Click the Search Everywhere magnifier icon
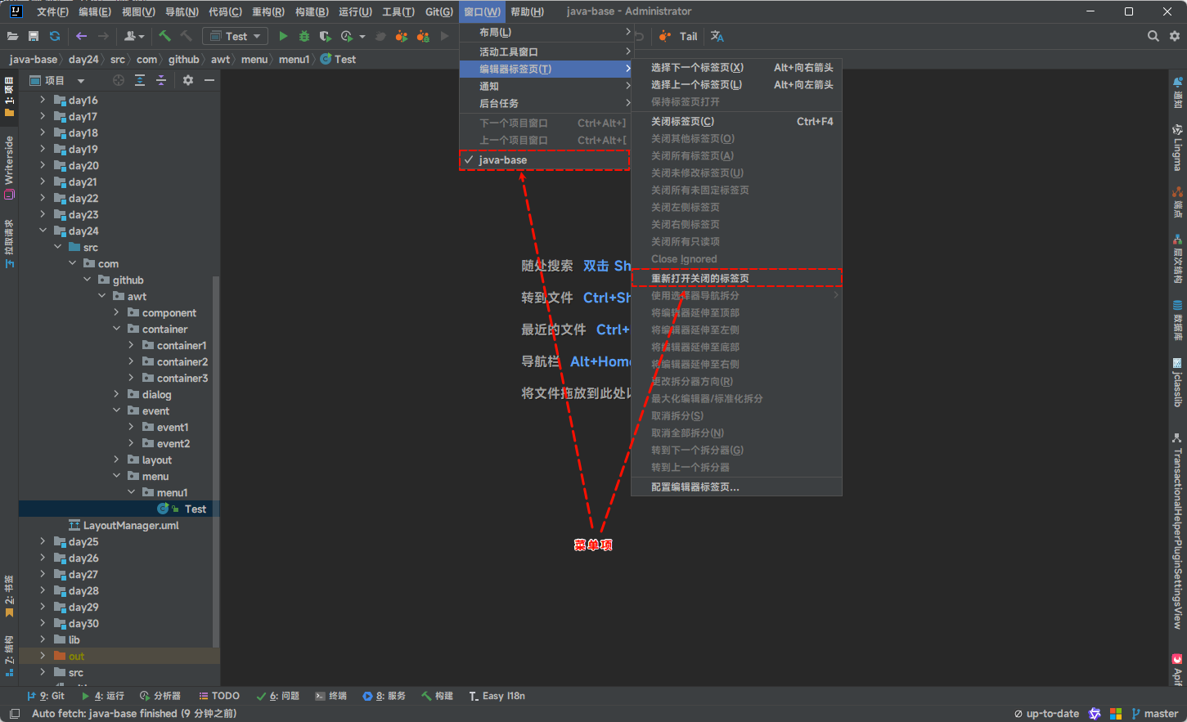Screen dimensions: 1187x722 pos(1153,36)
